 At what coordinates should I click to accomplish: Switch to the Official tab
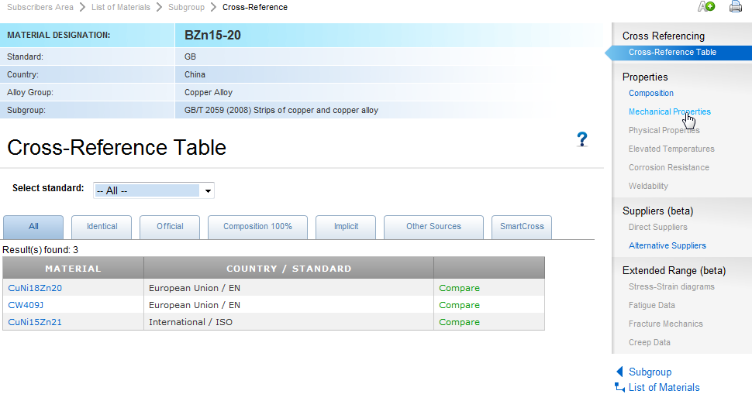coord(170,227)
